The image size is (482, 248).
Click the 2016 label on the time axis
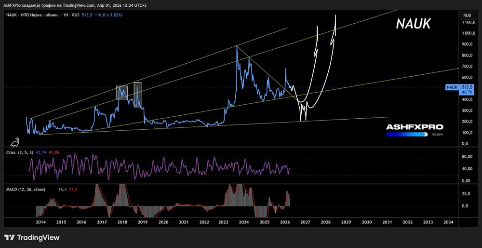coord(81,222)
